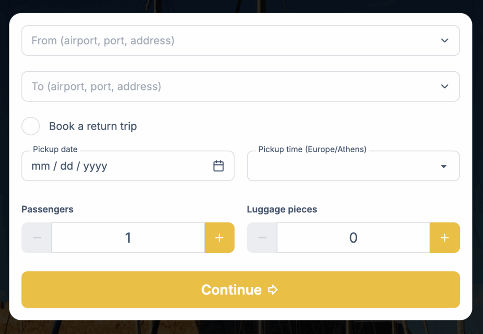Open the Pickup time dropdown
Viewport: 483px width, 334px height.
[x=353, y=166]
